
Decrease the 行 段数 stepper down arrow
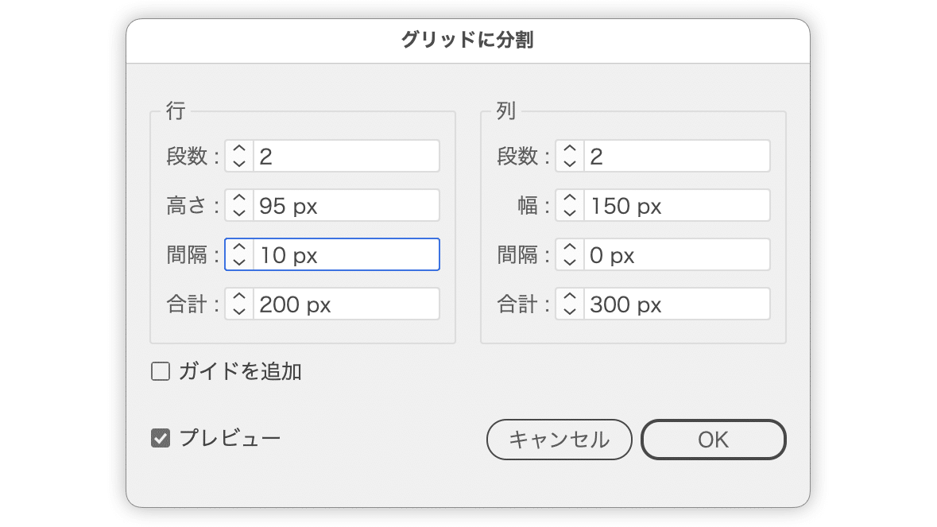[x=239, y=163]
